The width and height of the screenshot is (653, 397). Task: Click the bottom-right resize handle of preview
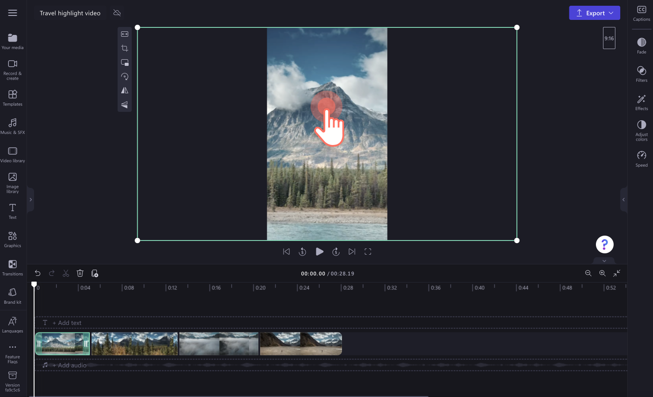517,240
